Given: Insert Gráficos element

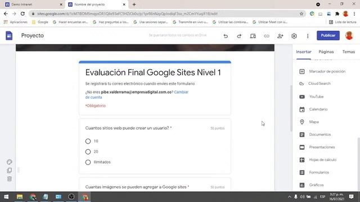Looking at the screenshot, I should click(311, 185).
